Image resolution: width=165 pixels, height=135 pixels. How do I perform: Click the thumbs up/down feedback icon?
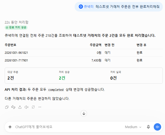(x=13, y=107)
